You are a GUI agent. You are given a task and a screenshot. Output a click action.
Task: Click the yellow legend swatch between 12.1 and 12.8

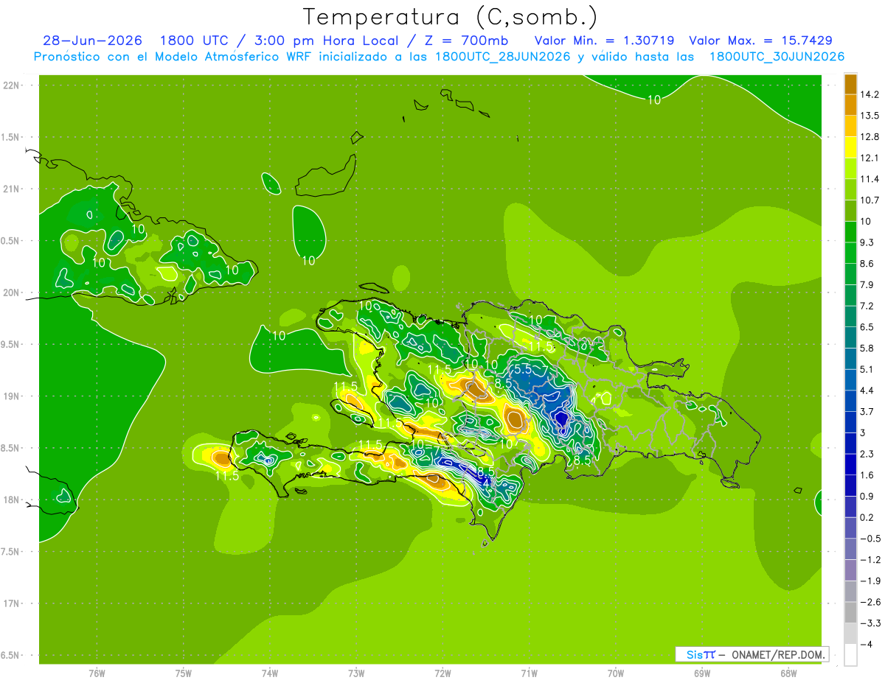click(850, 147)
